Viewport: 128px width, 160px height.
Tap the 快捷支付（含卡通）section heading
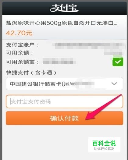pyautogui.click(x=31, y=73)
